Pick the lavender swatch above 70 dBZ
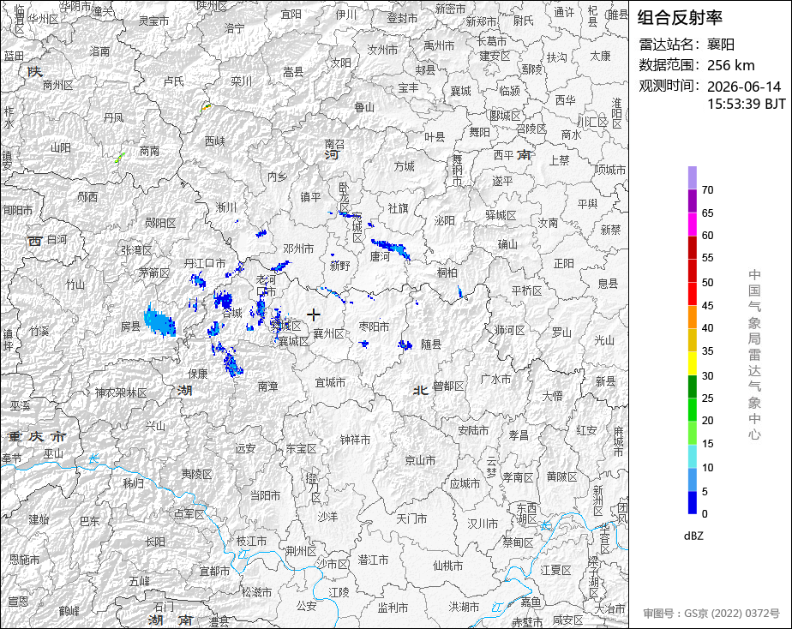Viewport: 792px width, 629px height. pos(692,177)
